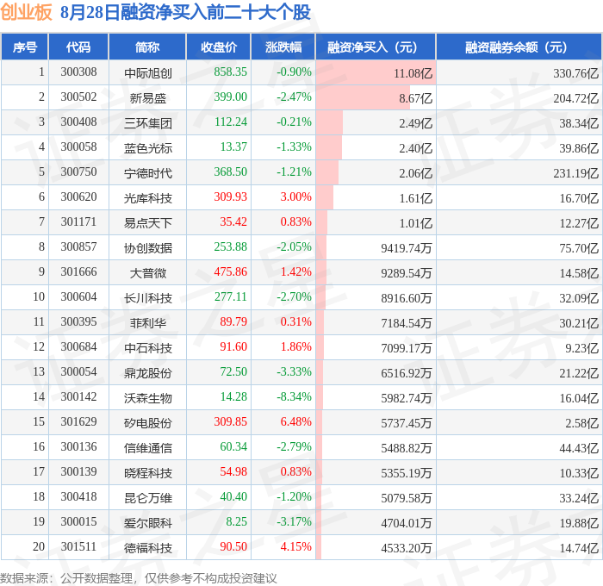Click the 6.48% change of 矽电股份
This screenshot has width=603, height=586.
[295, 421]
